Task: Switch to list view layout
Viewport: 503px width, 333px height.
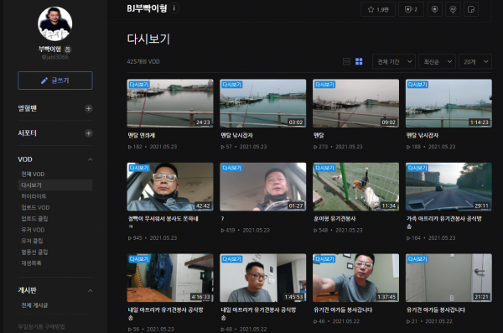Action: (x=346, y=61)
